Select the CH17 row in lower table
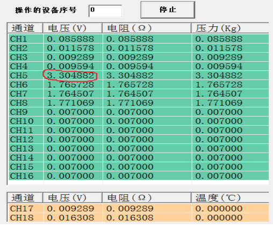The image size is (273, 225). coord(139,208)
